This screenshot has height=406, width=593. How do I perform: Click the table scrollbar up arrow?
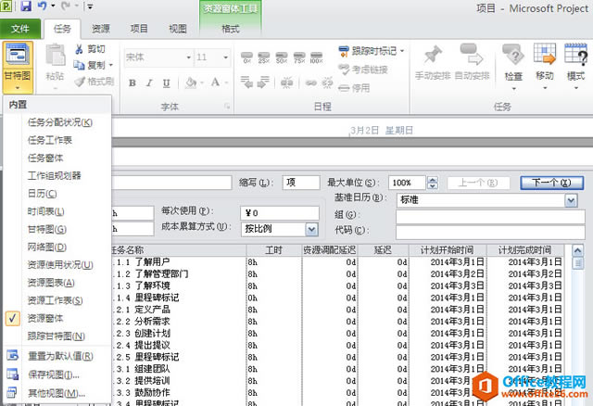click(577, 250)
